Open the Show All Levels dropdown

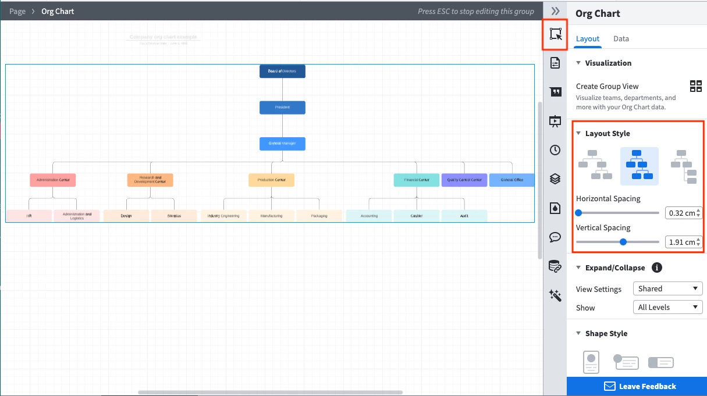click(667, 306)
